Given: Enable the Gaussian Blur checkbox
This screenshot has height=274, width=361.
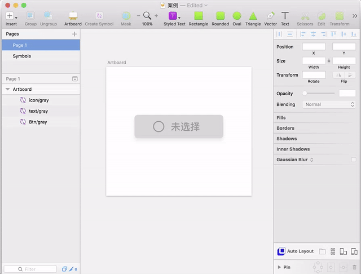Looking at the screenshot, I should pyautogui.click(x=354, y=160).
